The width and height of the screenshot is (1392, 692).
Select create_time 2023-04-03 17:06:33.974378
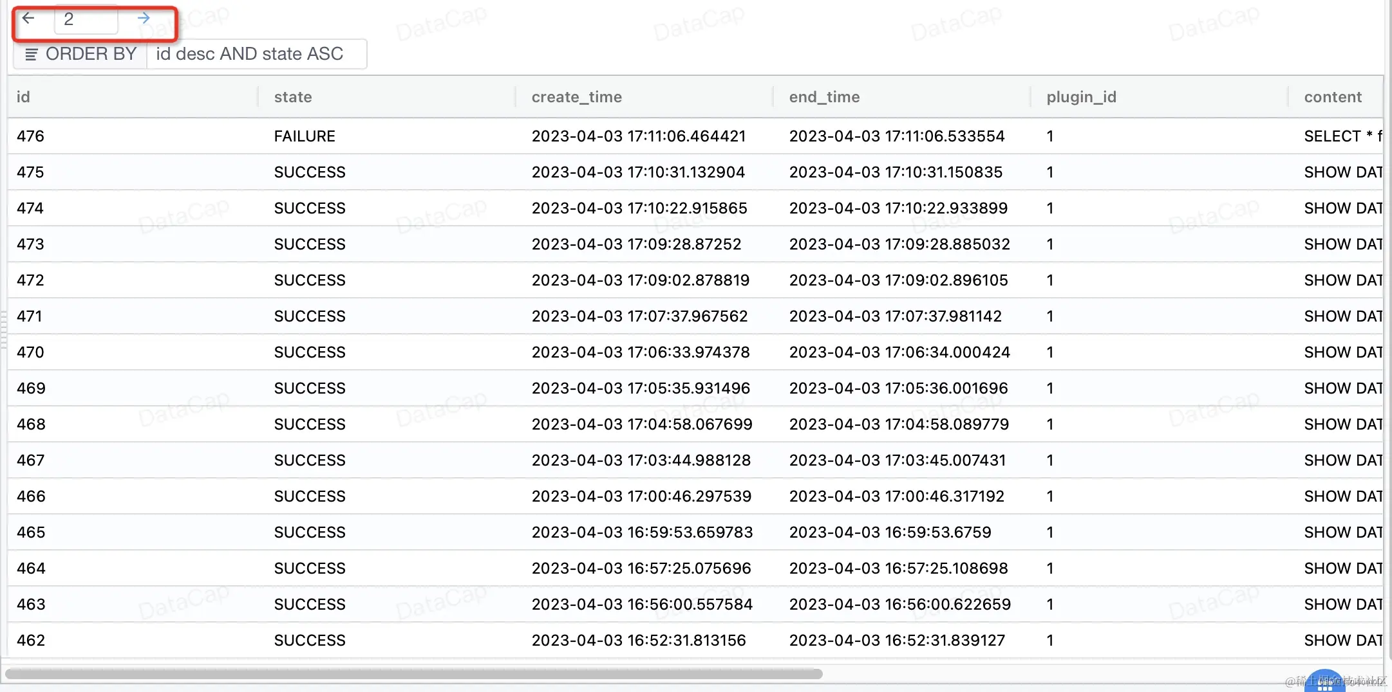coord(641,352)
